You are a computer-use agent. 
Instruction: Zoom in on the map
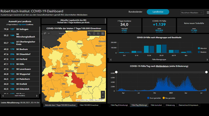(x=103, y=93)
